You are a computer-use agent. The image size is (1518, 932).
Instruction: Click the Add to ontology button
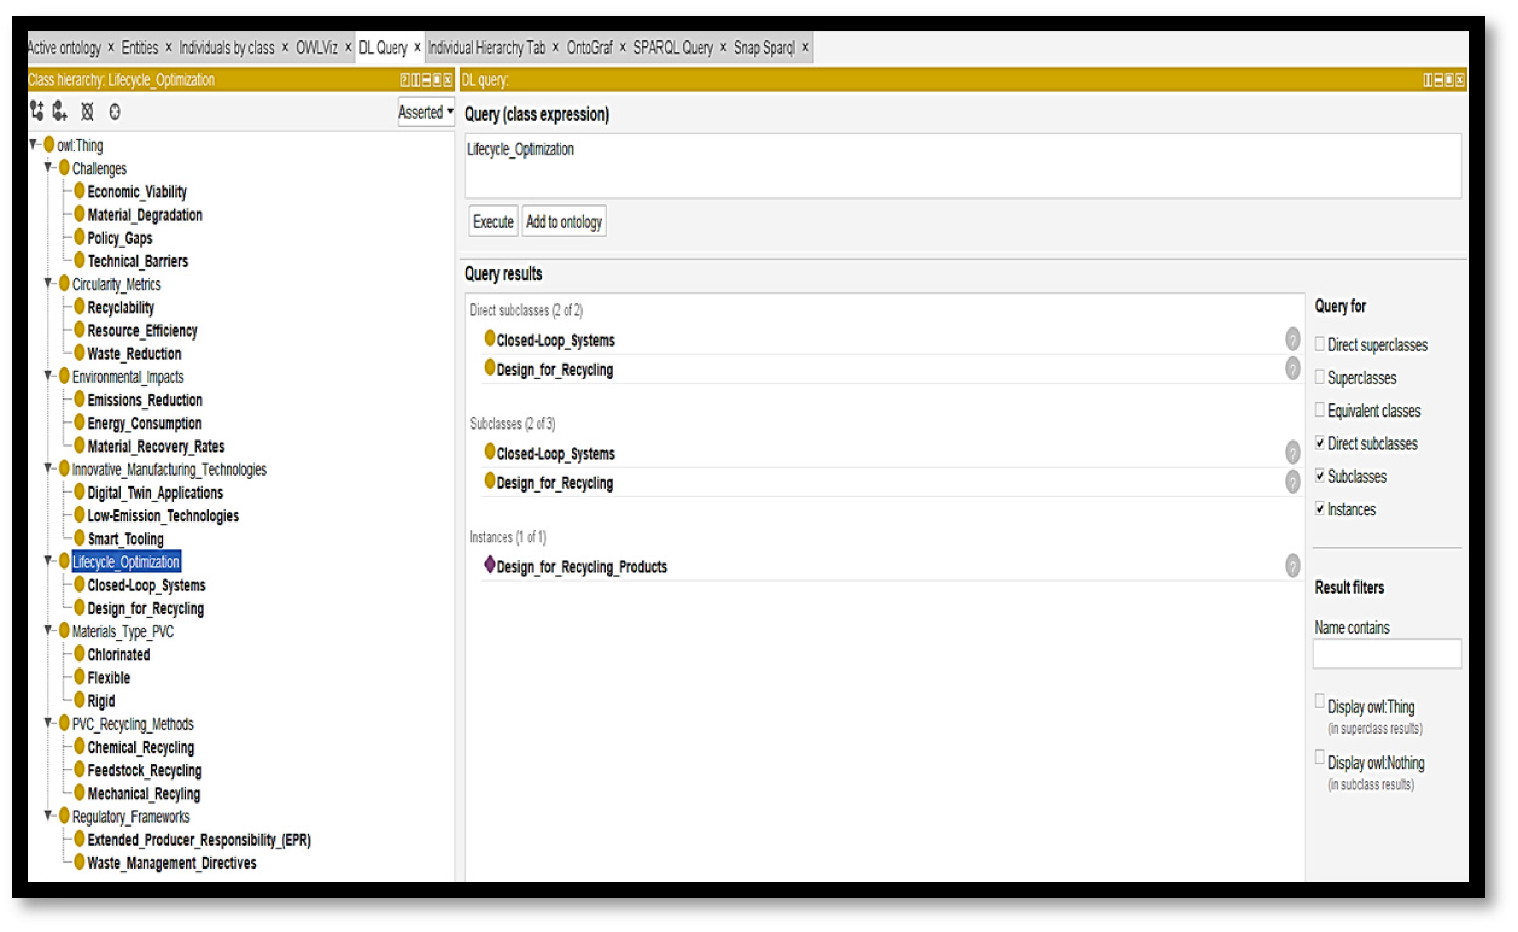[563, 222]
